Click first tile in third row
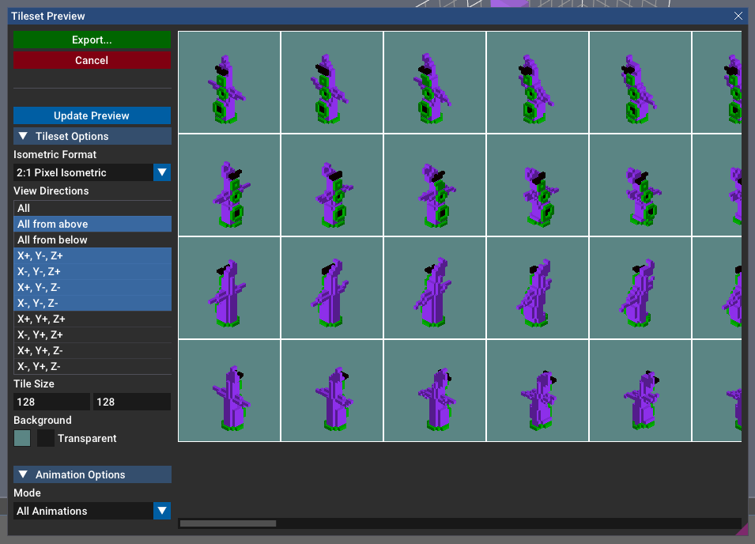The image size is (755, 544). [229, 288]
